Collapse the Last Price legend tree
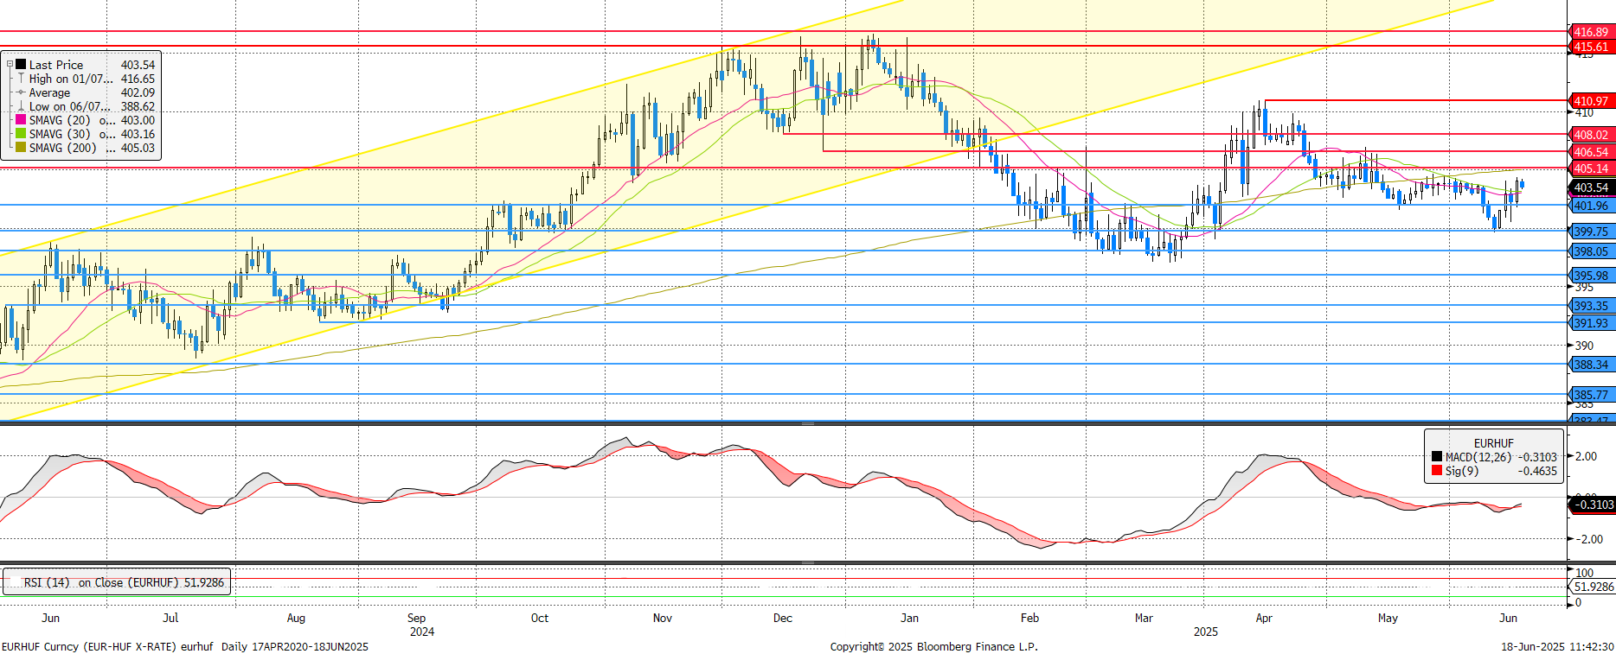This screenshot has height=654, width=1616. [x=10, y=64]
